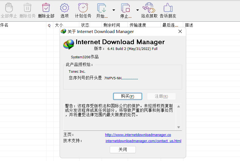Image resolution: width=240 pixels, height=161 pixels.
Task: Click the Delete Task (删除任务) trash icon
Action: click(27, 7)
